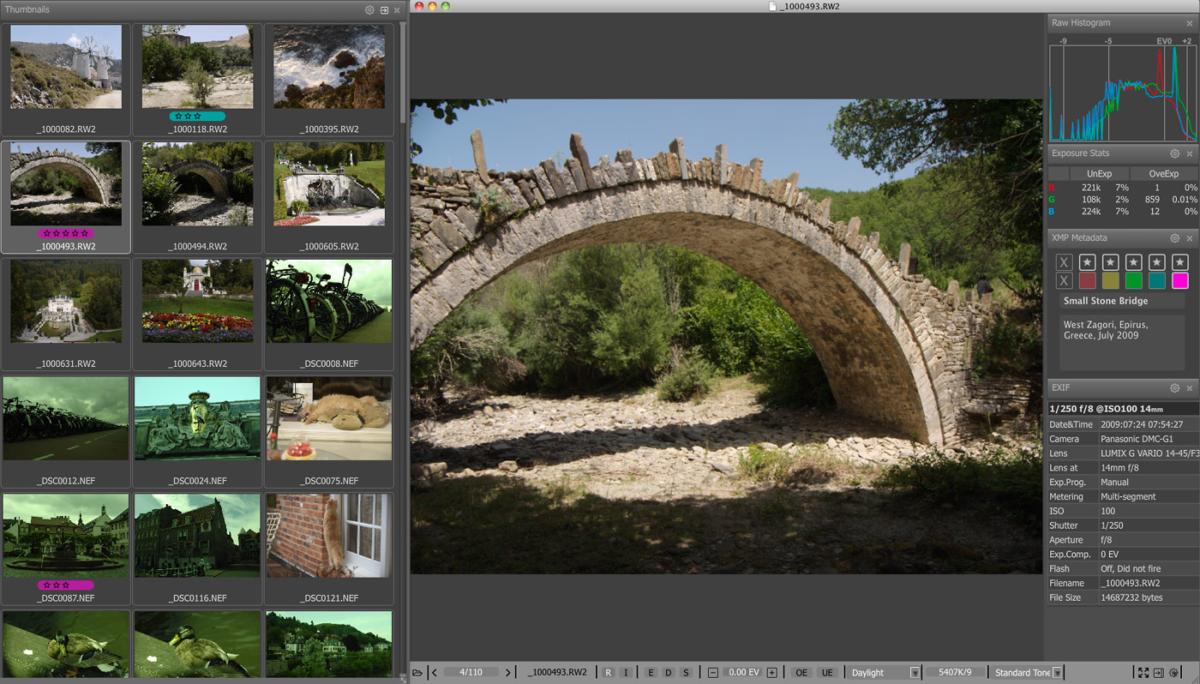The image size is (1200, 684).
Task: Open XMP Metadata panel settings gear
Action: coord(1175,238)
